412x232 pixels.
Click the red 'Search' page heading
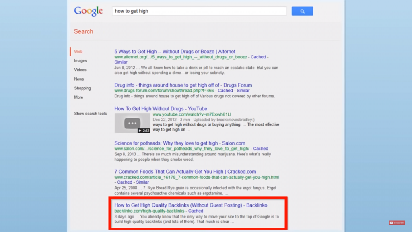point(84,31)
